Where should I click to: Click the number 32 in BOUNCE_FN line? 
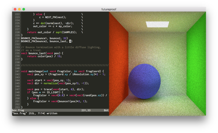65,38
